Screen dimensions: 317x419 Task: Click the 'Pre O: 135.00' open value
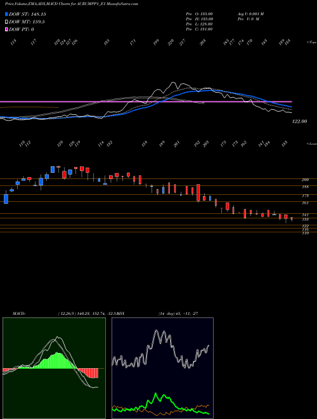[199, 14]
